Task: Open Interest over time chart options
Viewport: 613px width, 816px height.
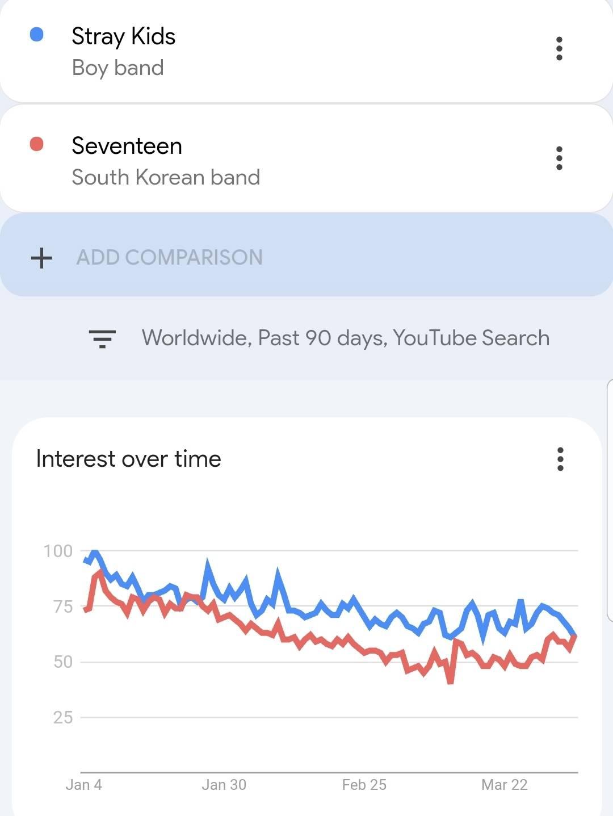Action: (x=560, y=459)
